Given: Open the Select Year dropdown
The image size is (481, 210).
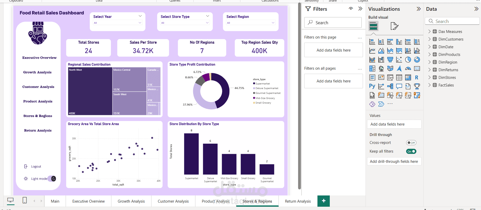Looking at the screenshot, I should (x=118, y=23).
